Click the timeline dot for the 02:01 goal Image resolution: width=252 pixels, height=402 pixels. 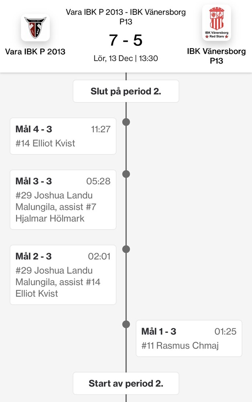(x=126, y=249)
